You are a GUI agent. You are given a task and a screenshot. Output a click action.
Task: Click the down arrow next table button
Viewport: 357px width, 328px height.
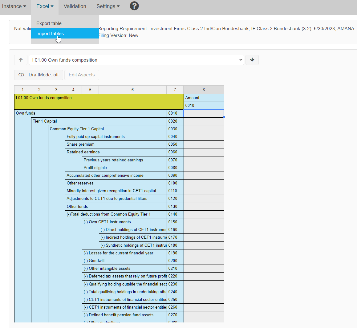[252, 60]
